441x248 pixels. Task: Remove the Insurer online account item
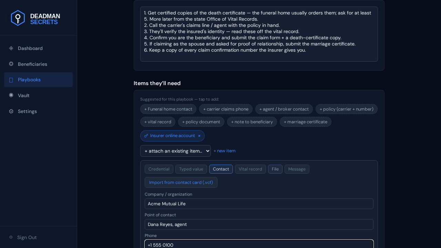199,136
